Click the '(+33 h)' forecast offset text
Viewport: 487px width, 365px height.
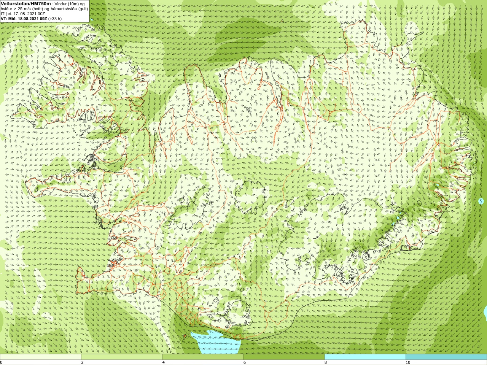(55, 19)
